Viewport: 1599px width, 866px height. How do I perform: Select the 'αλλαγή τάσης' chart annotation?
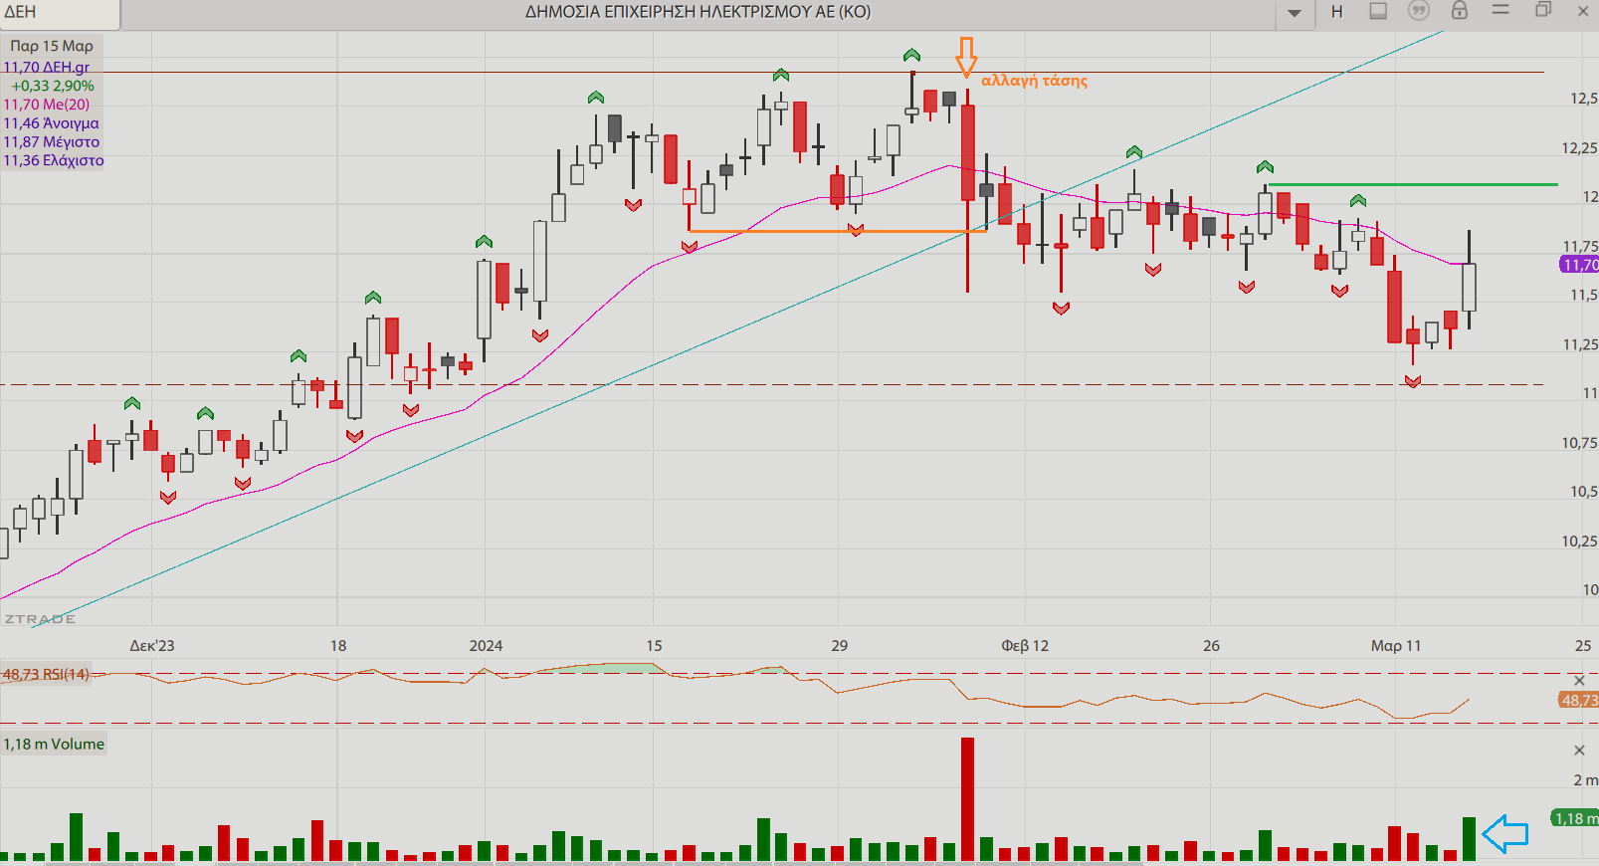1035,81
